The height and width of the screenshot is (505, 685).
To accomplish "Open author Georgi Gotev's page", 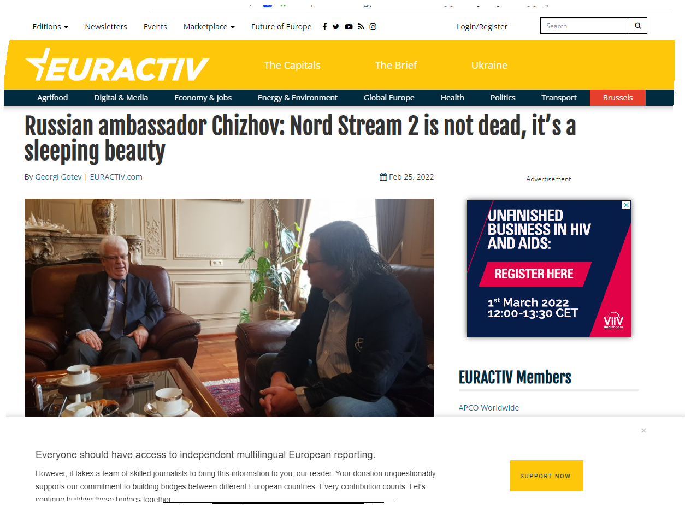I will (58, 177).
